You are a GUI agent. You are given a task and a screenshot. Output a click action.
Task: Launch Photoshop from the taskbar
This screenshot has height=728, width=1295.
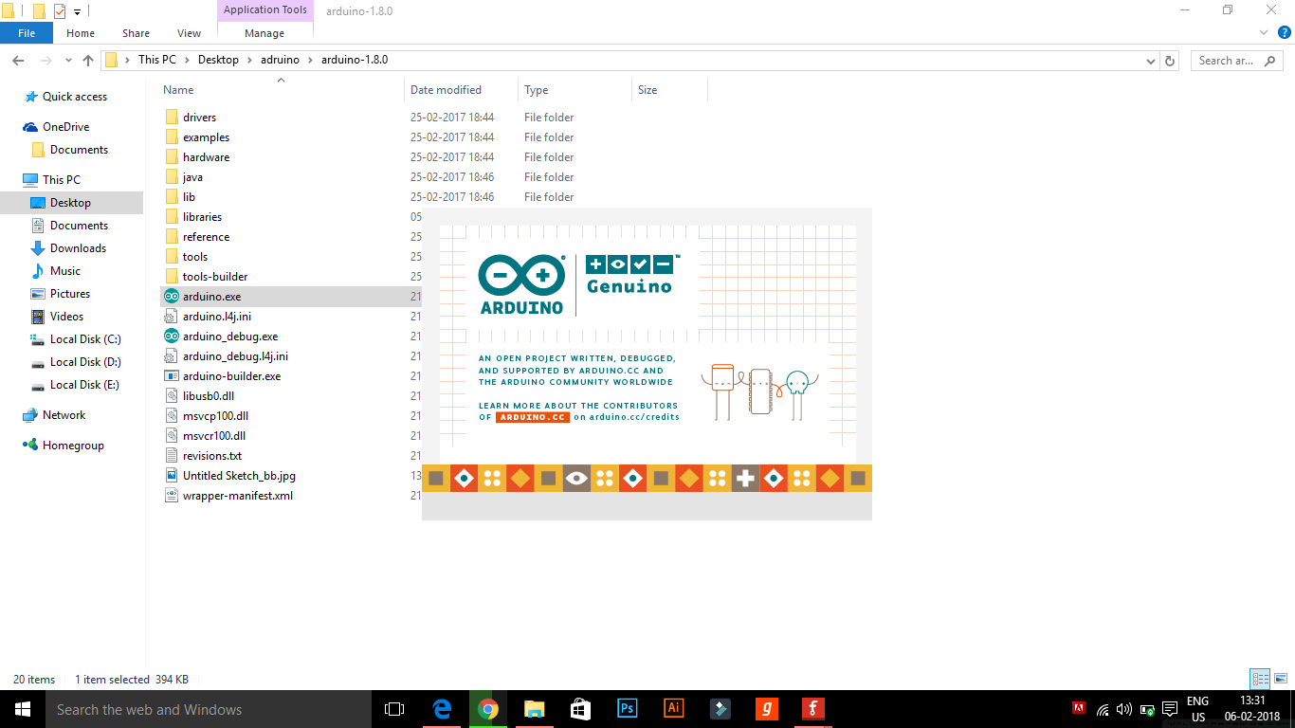click(x=628, y=708)
